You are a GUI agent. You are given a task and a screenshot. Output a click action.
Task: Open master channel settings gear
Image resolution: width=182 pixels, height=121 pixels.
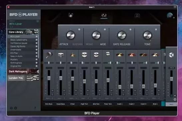[x=175, y=99]
